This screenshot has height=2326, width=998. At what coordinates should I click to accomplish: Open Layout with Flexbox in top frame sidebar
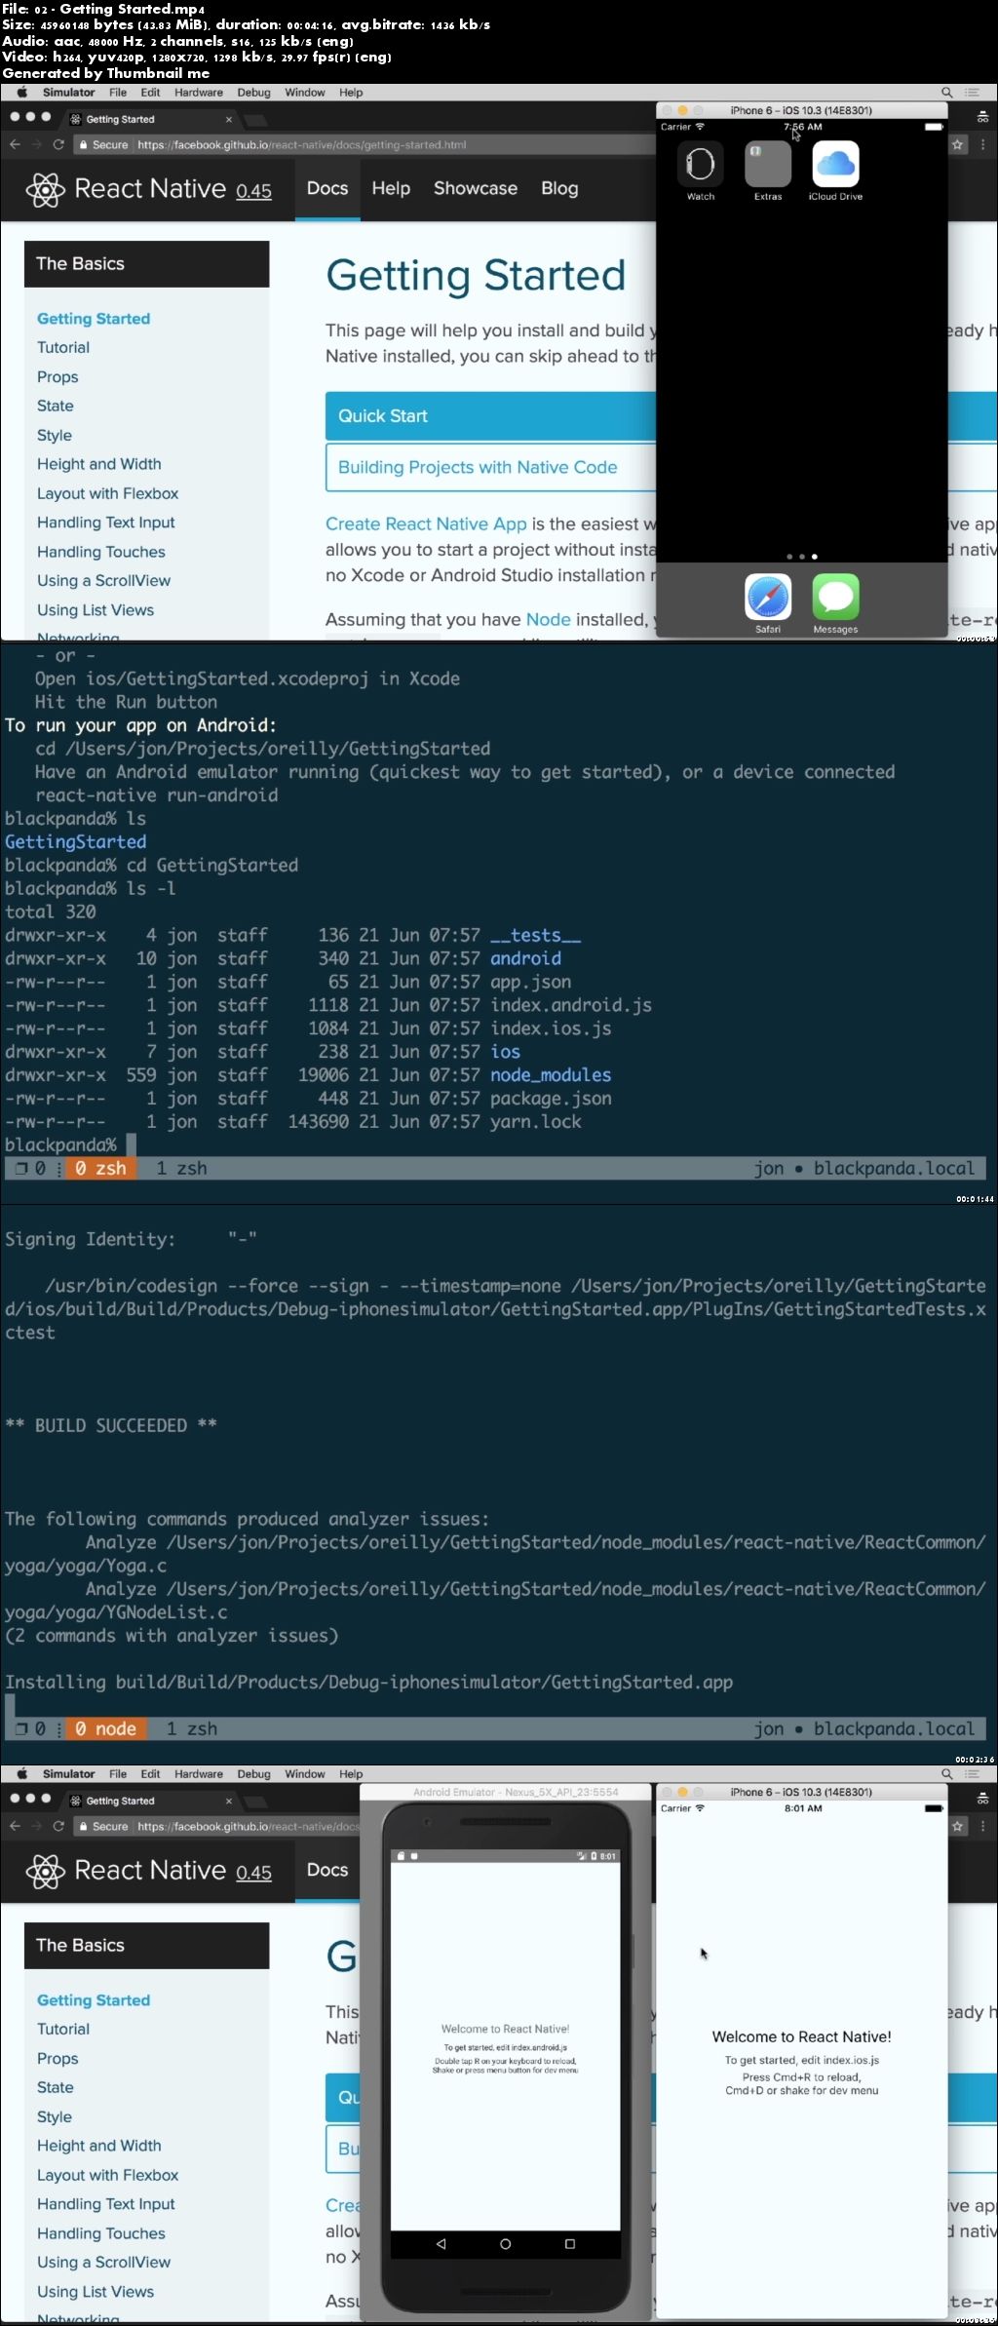(107, 494)
